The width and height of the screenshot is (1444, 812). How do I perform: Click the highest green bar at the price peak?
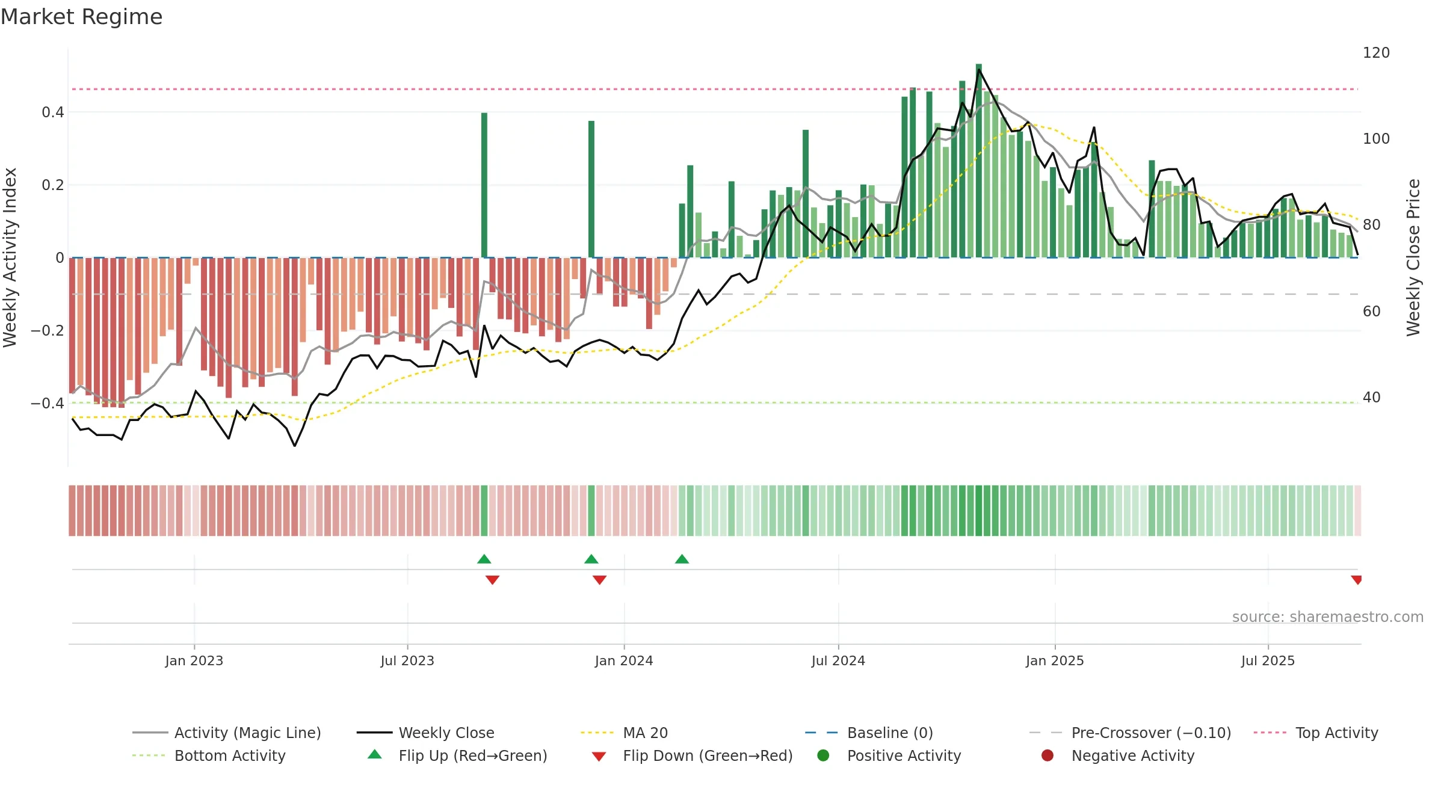[979, 161]
